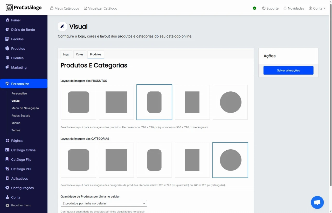Image resolution: width=332 pixels, height=213 pixels.
Task: Open Suporte help link
Action: click(x=270, y=8)
